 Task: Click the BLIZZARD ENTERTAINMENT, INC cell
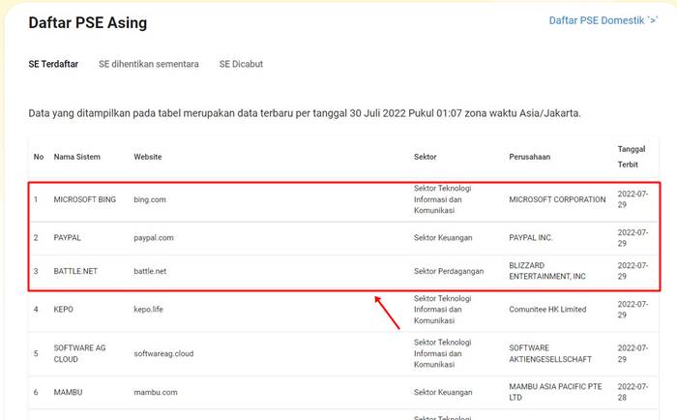547,271
